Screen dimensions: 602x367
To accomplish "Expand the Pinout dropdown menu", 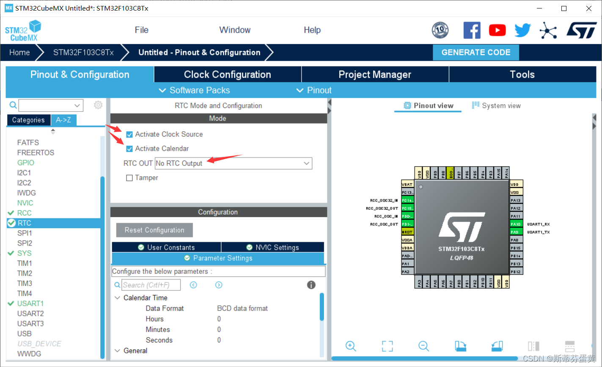I will (314, 90).
